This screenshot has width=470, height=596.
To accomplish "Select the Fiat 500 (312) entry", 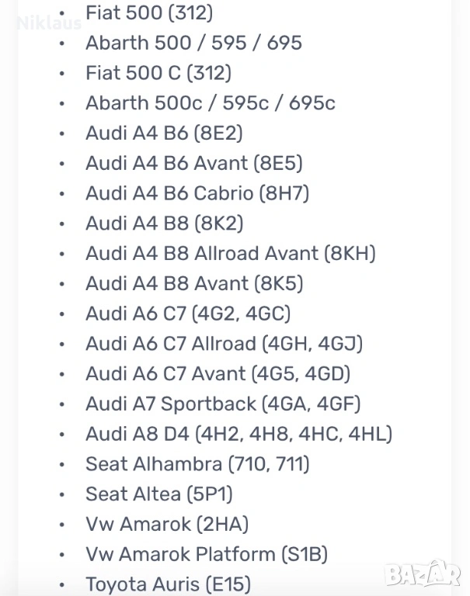I will tap(149, 12).
